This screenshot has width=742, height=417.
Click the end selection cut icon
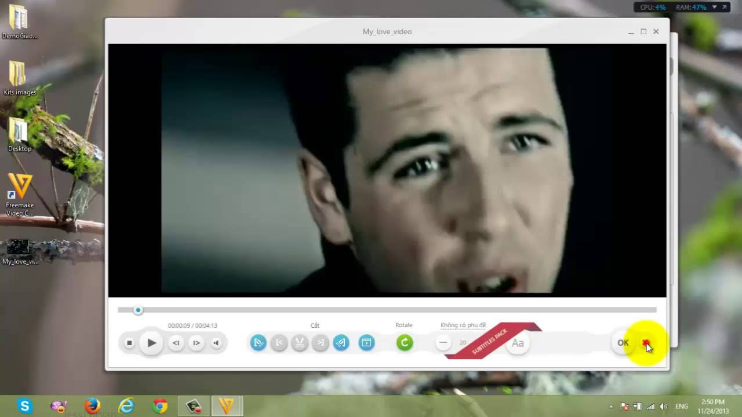pyautogui.click(x=341, y=343)
